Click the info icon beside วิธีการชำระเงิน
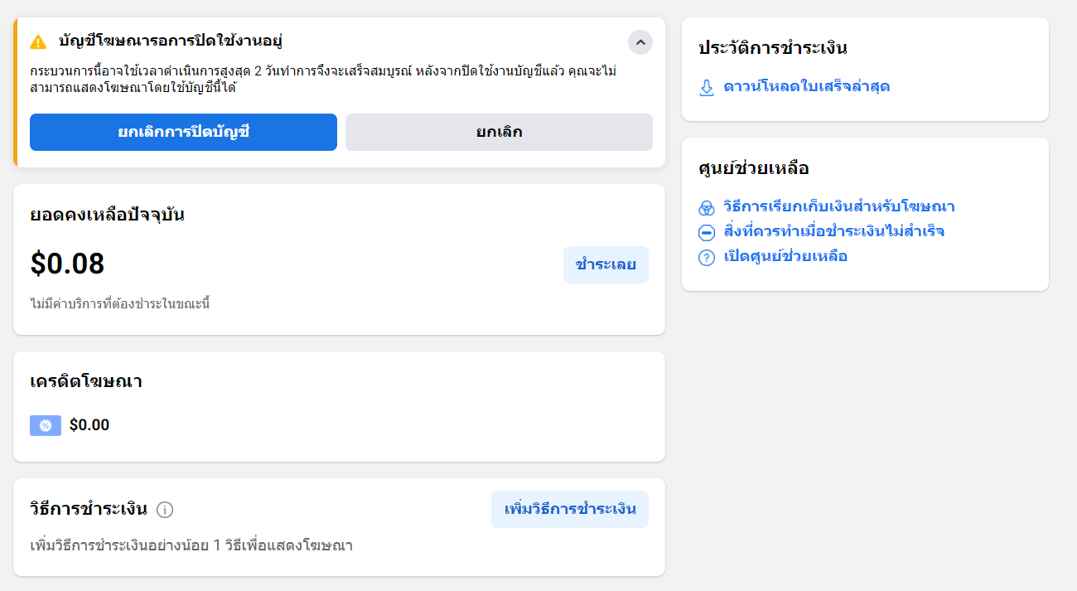Screen dimensions: 1077x591 (x=165, y=510)
